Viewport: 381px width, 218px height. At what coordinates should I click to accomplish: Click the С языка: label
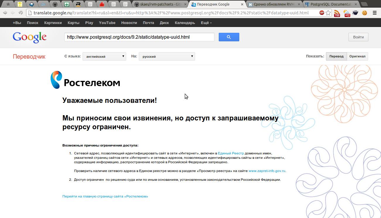click(73, 56)
